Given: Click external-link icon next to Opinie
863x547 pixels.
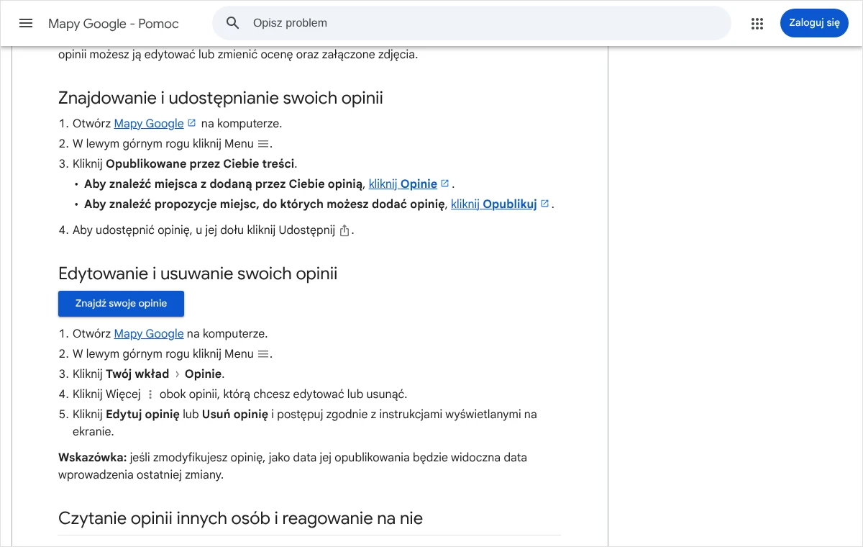Looking at the screenshot, I should click(444, 184).
